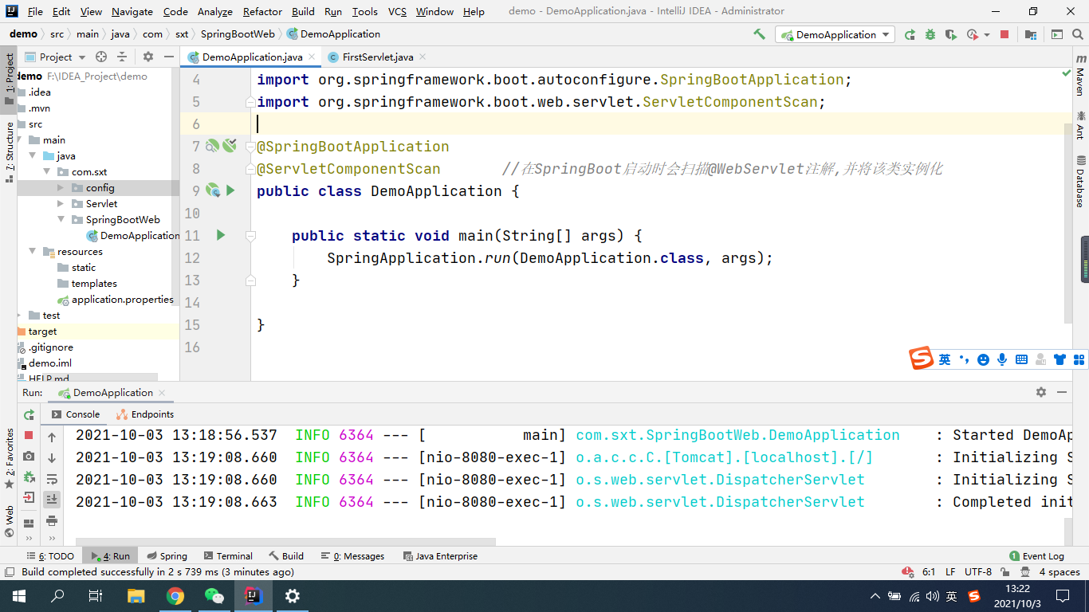The image size is (1089, 612).
Task: Open the Event Log
Action: tap(1036, 556)
